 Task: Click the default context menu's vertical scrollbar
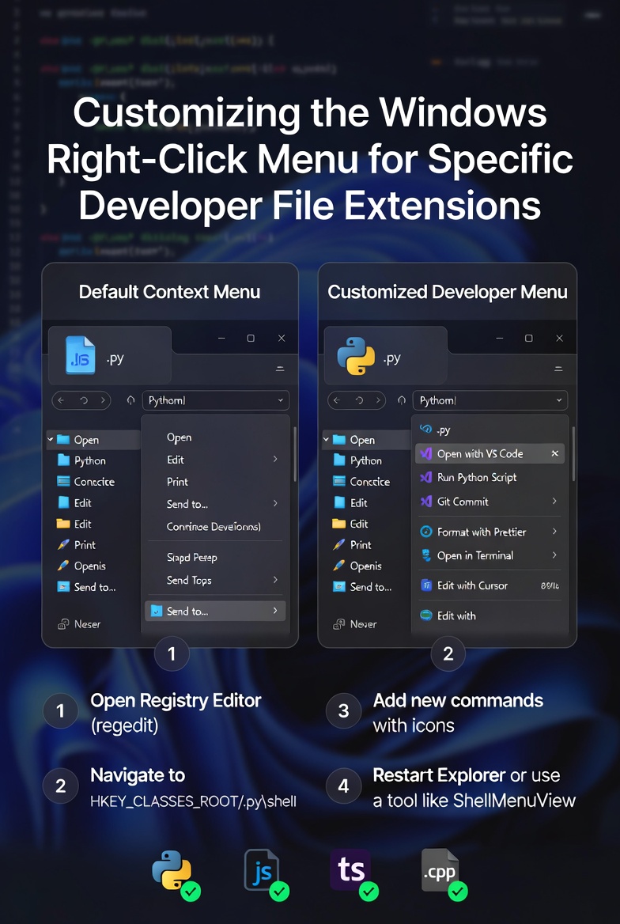click(295, 455)
